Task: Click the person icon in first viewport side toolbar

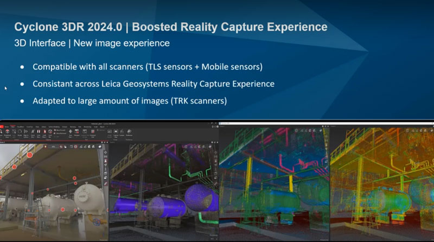Action: pyautogui.click(x=105, y=161)
